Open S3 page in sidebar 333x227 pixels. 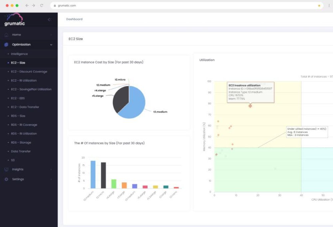coord(13,160)
